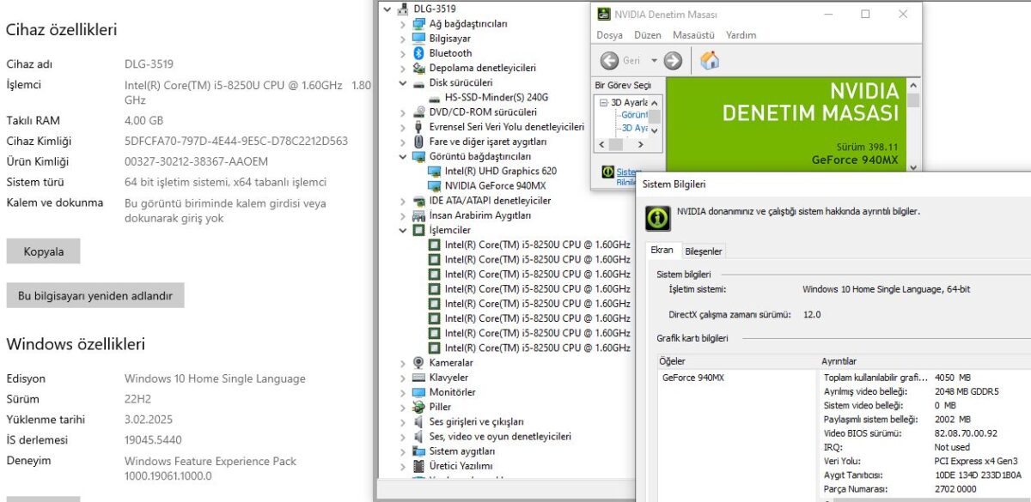Click the Monitörler display icon

coord(418,392)
